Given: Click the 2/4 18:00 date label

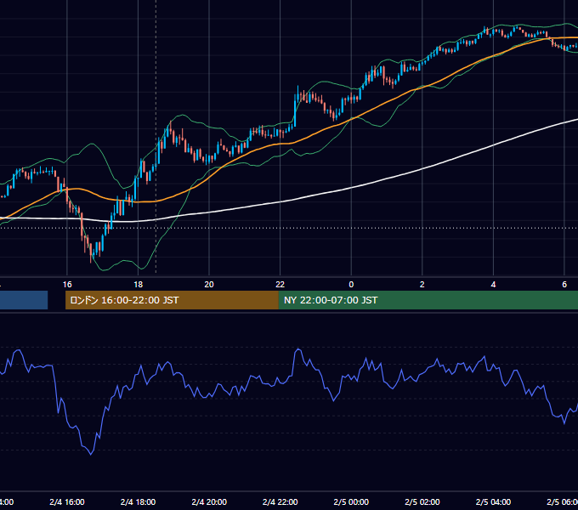Looking at the screenshot, I should 138,501.
